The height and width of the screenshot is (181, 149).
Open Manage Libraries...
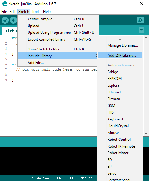(120, 45)
